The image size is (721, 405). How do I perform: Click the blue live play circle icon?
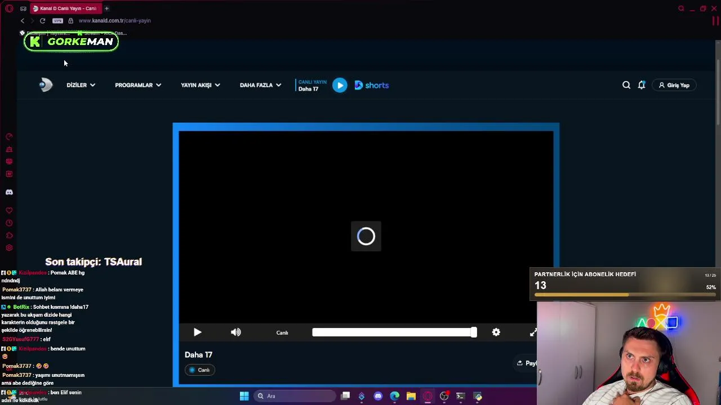click(340, 85)
